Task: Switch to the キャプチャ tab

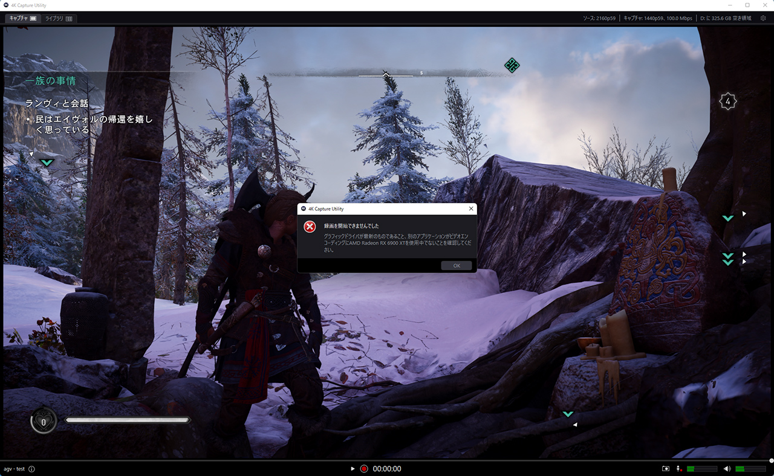Action: pyautogui.click(x=22, y=18)
